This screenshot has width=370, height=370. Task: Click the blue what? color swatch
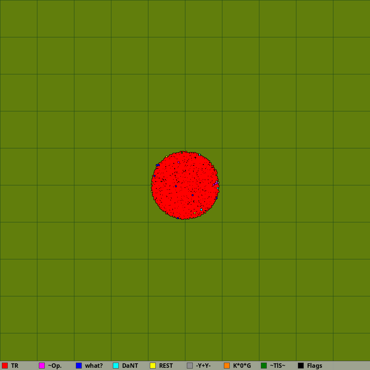[79, 366]
